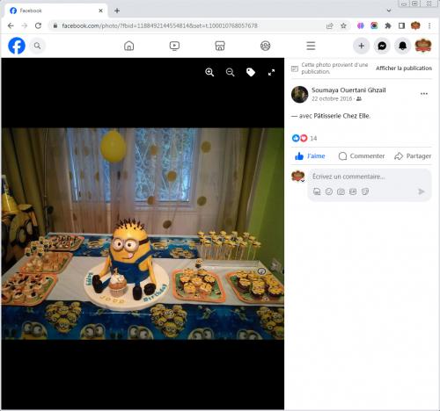Open Facebook search magnifier
The image size is (440, 411).
pyautogui.click(x=37, y=46)
